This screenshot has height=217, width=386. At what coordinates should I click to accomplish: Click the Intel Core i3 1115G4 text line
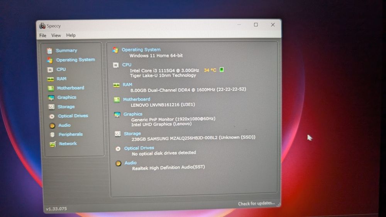point(164,71)
